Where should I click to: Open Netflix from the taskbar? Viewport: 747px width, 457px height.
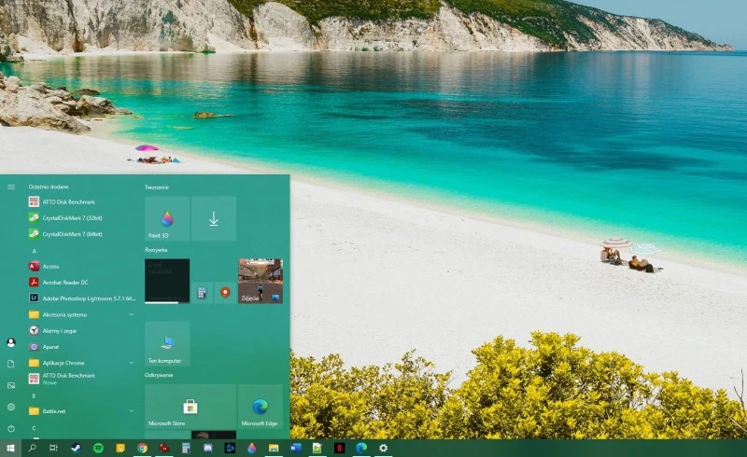(339, 448)
